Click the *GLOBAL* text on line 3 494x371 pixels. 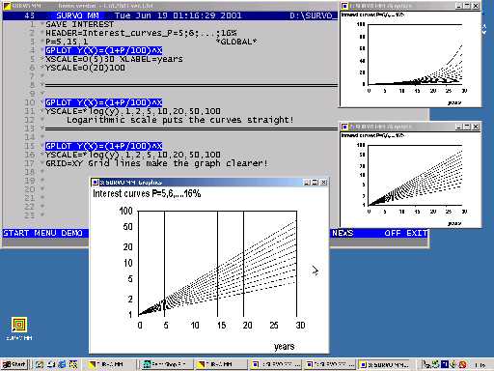pyautogui.click(x=236, y=42)
